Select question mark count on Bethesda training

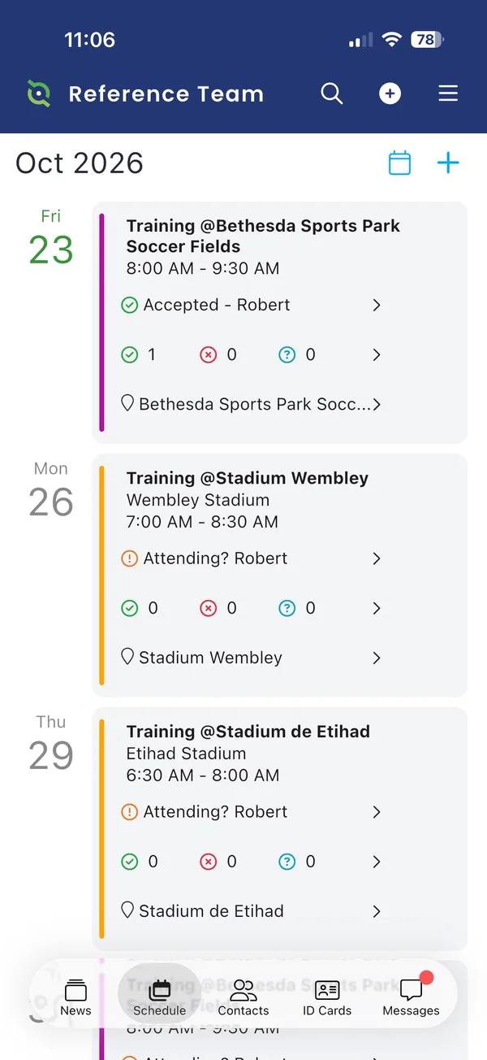tap(297, 355)
